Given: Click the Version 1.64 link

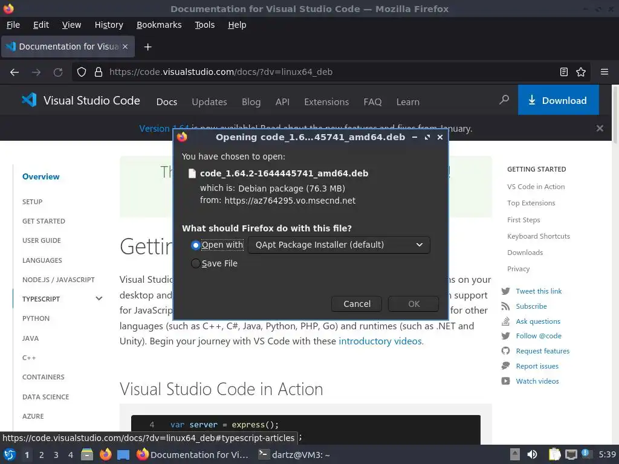Looking at the screenshot, I should pyautogui.click(x=164, y=128).
